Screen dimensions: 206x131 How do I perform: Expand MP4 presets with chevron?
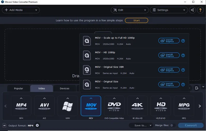[21, 98]
